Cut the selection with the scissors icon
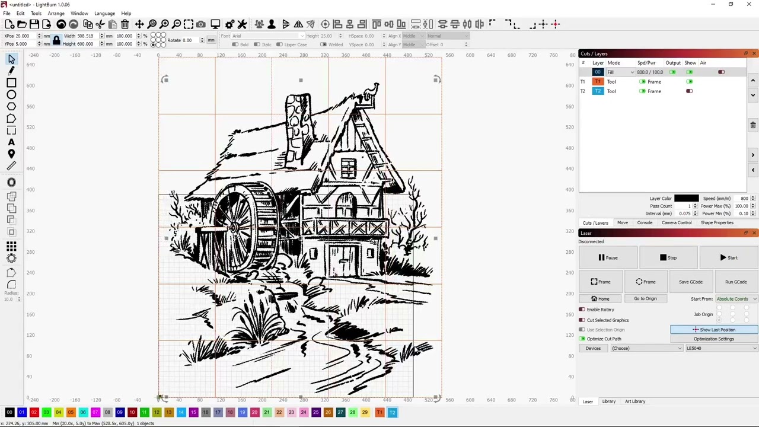759x427 pixels. pyautogui.click(x=100, y=24)
